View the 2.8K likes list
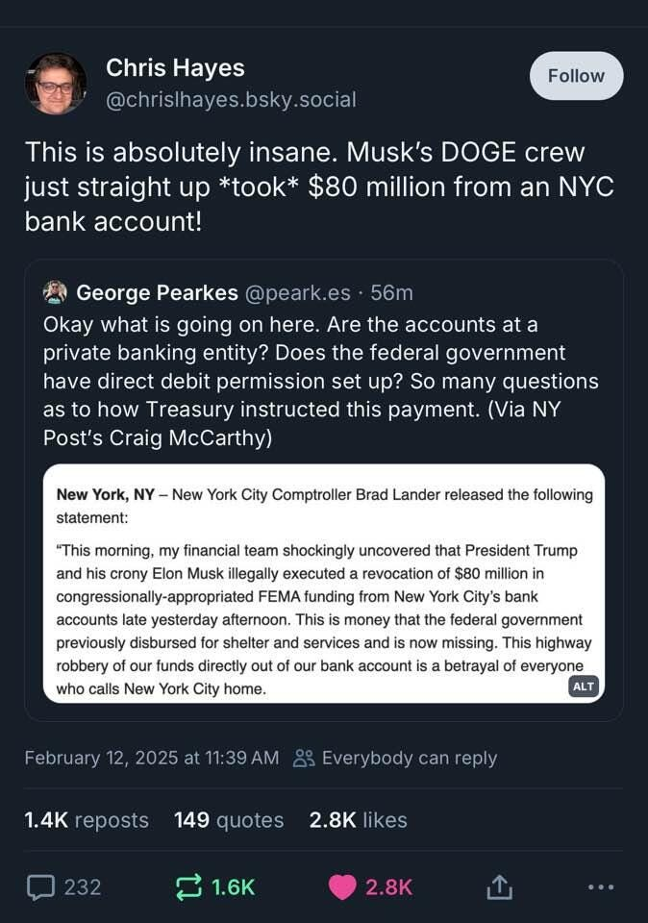This screenshot has height=923, width=648. (x=358, y=820)
